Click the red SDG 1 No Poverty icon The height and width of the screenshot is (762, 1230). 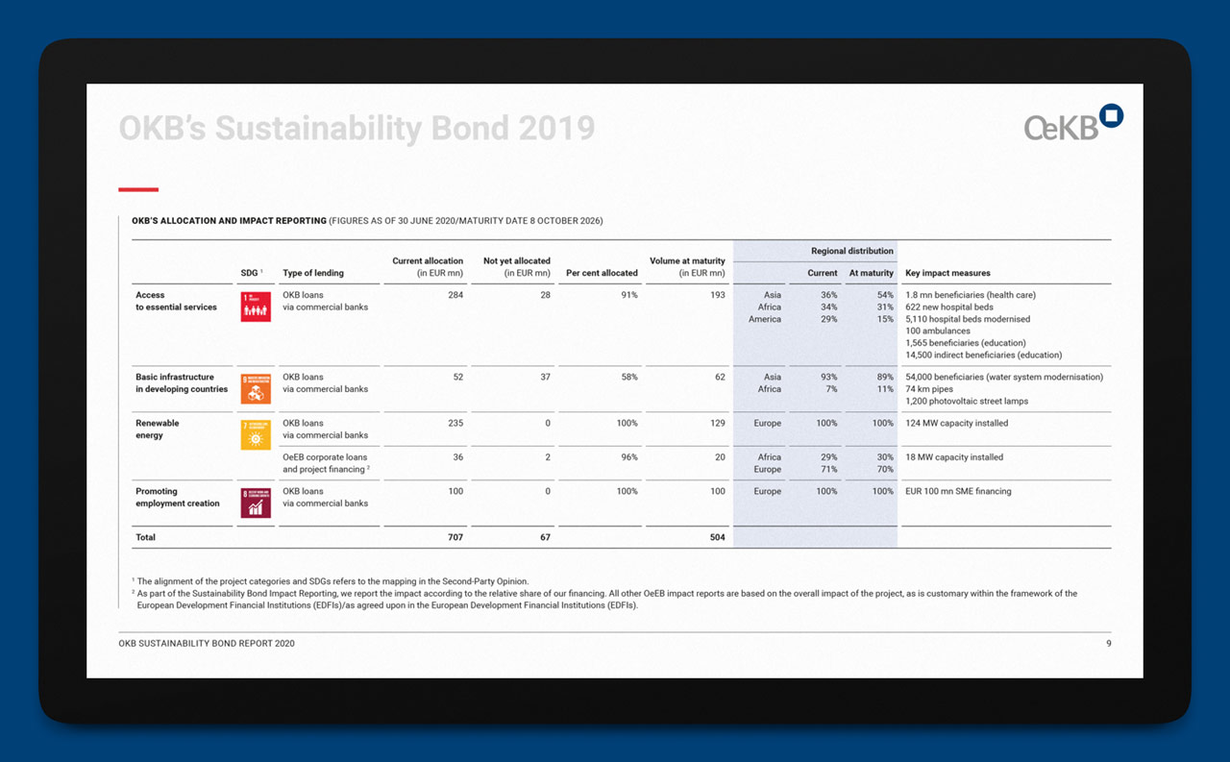(x=255, y=307)
